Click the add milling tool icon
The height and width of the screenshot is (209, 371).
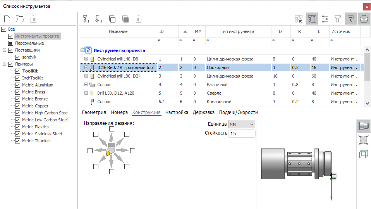tap(86, 19)
